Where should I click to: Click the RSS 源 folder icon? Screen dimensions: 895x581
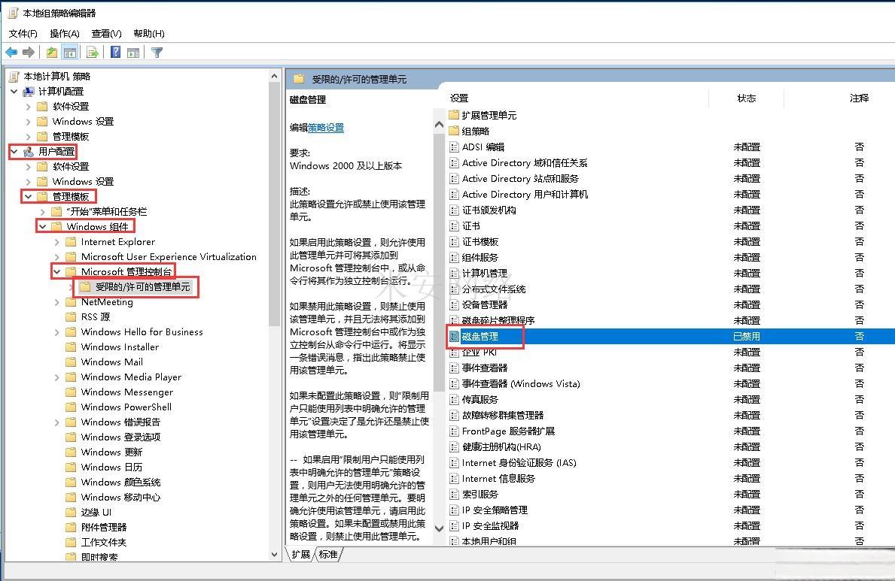(71, 317)
